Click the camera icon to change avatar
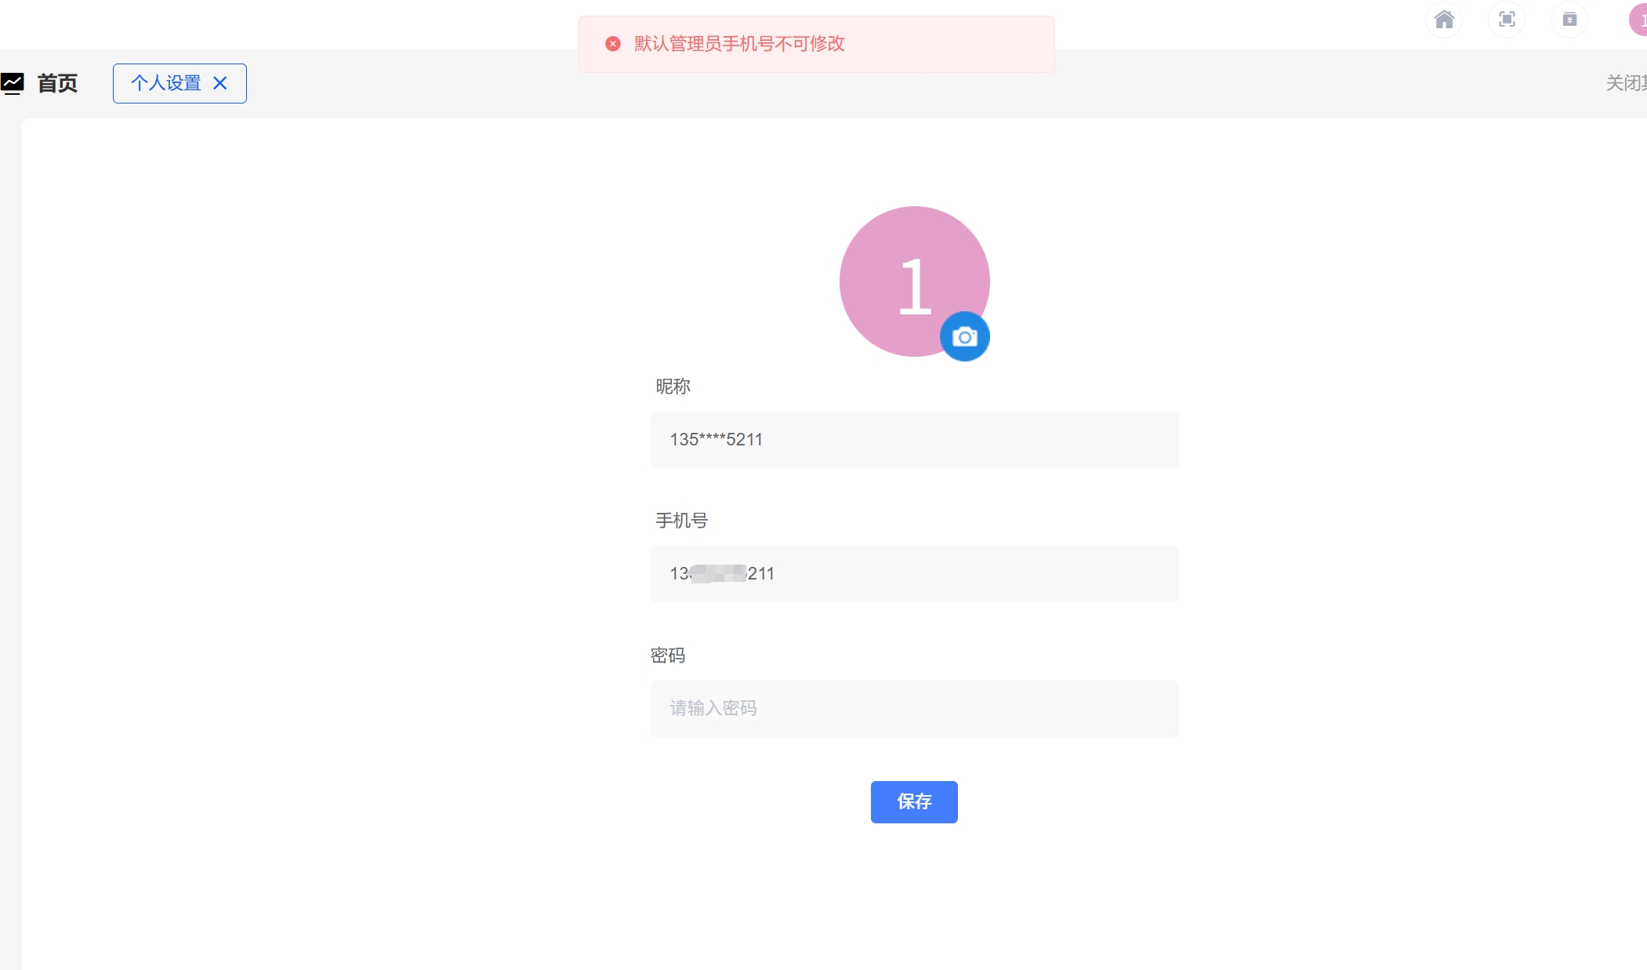 [964, 336]
